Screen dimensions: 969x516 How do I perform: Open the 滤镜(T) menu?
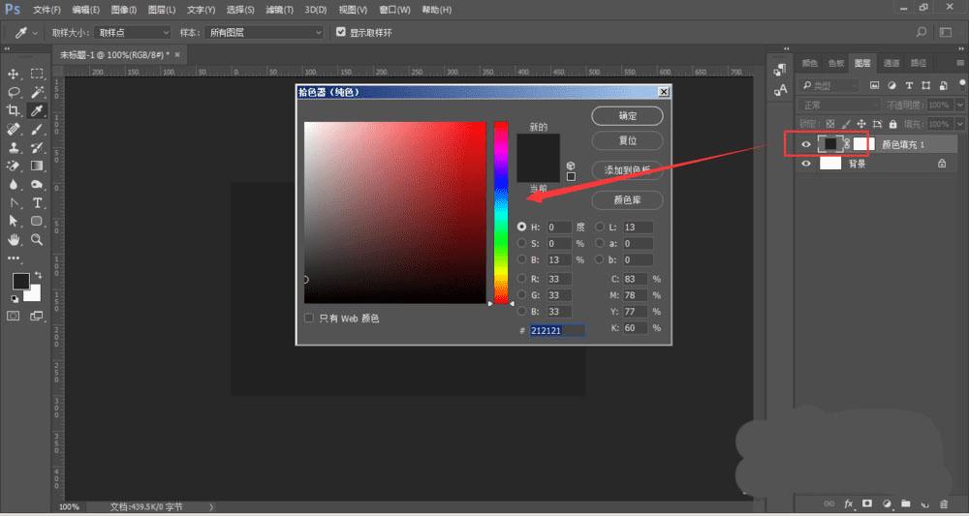[x=279, y=10]
